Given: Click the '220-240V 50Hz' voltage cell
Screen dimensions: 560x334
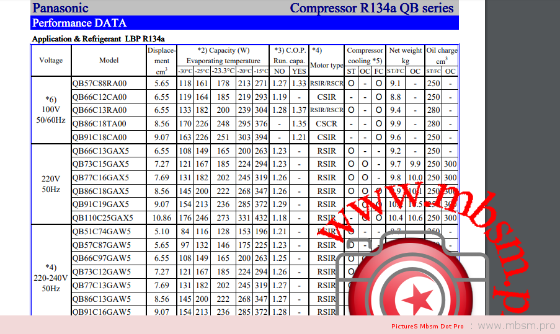Looking at the screenshot, I should tap(51, 278).
